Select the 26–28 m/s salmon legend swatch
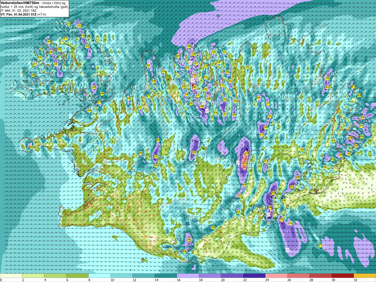 point(298,276)
